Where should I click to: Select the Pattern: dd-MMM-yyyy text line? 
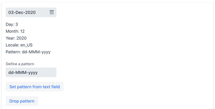point(28,52)
